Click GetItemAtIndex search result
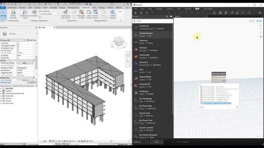This screenshot has height=148, width=264. click(152, 35)
